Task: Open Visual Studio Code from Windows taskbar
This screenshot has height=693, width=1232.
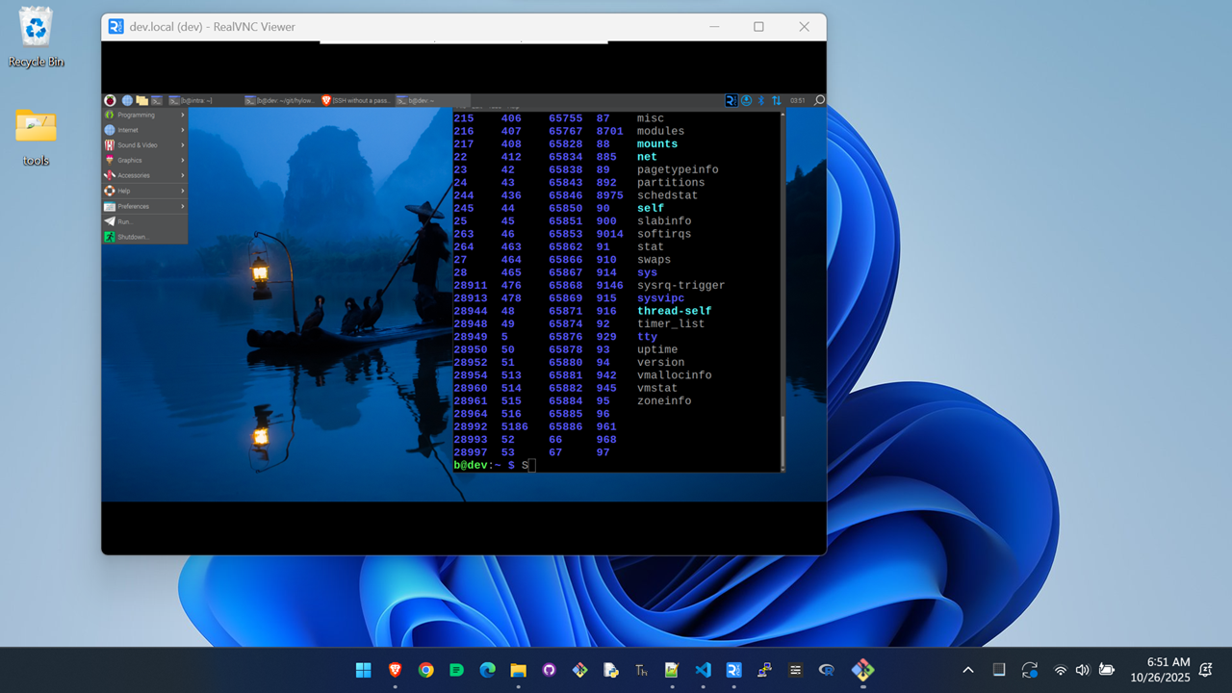Action: click(703, 670)
